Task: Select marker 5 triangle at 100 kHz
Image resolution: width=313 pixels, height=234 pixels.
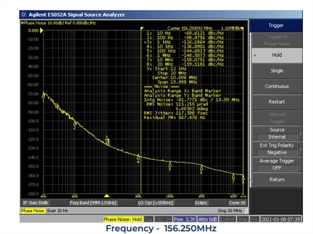Action: pos(170,165)
